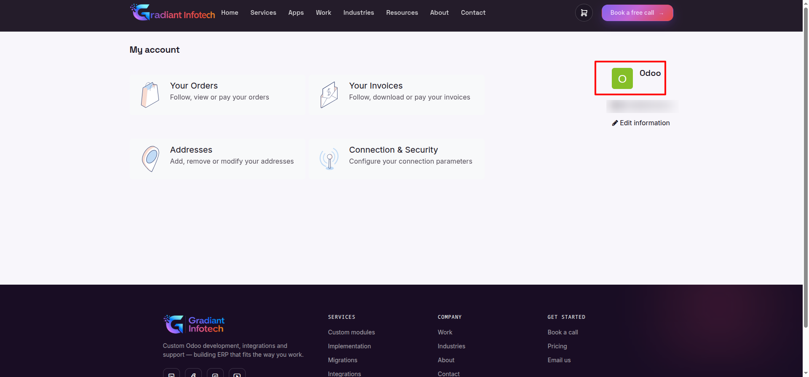Open the Industries nav item
This screenshot has height=377, width=809.
(x=359, y=13)
